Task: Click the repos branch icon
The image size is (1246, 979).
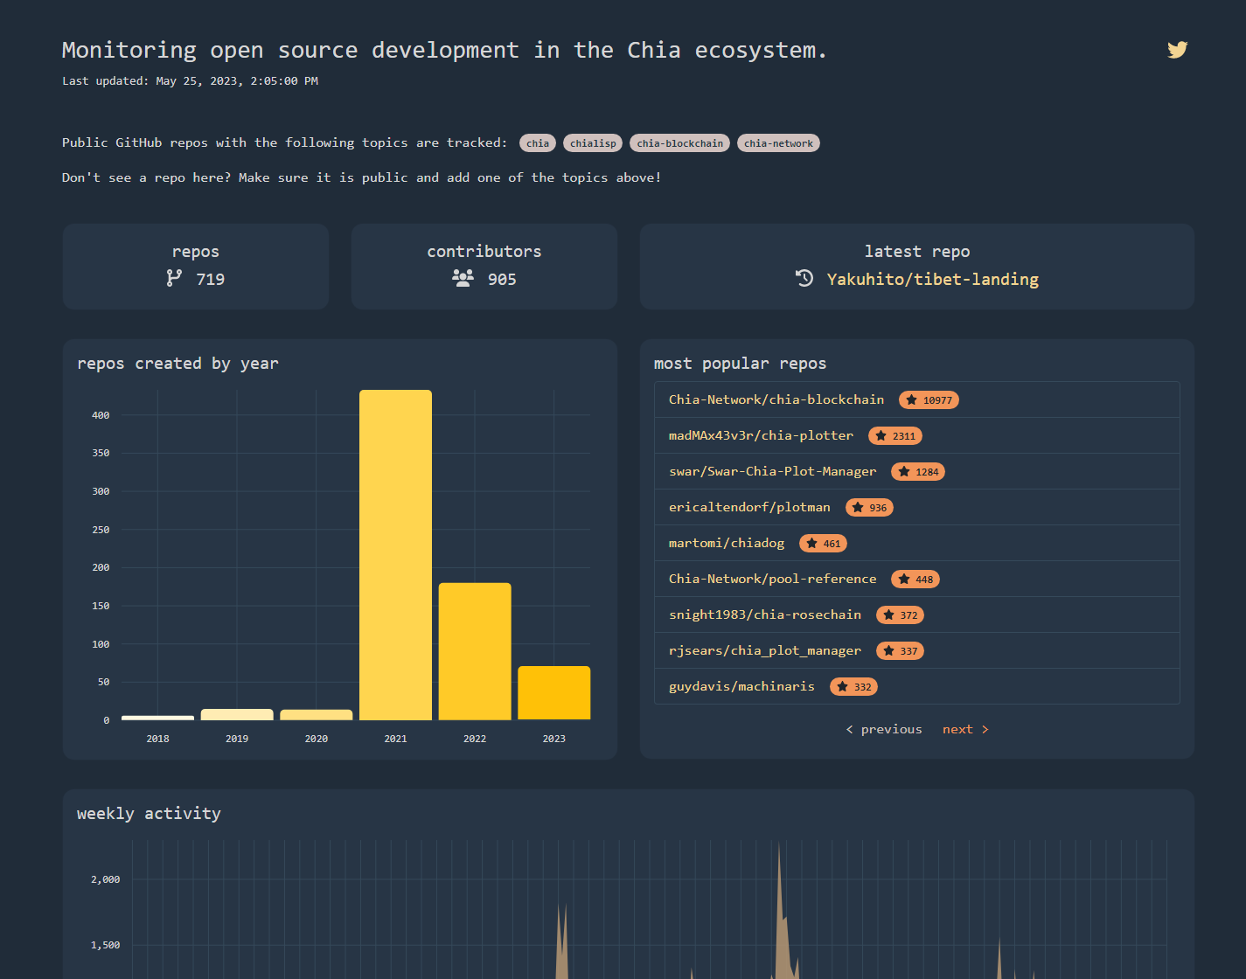Action: pyautogui.click(x=175, y=278)
